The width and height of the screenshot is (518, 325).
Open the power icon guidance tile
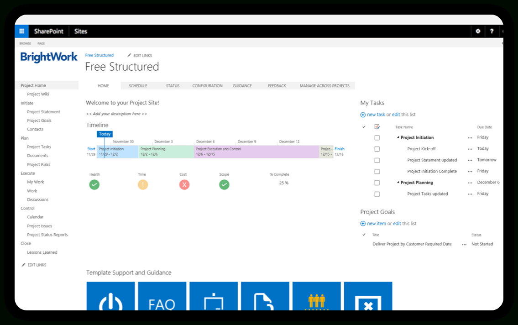(110, 296)
